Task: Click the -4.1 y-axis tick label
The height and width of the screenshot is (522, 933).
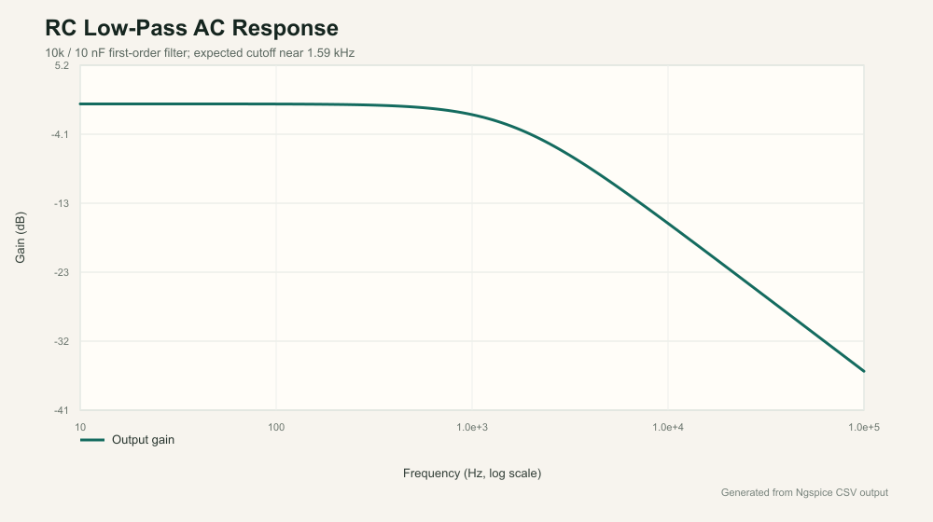Action: (60, 134)
